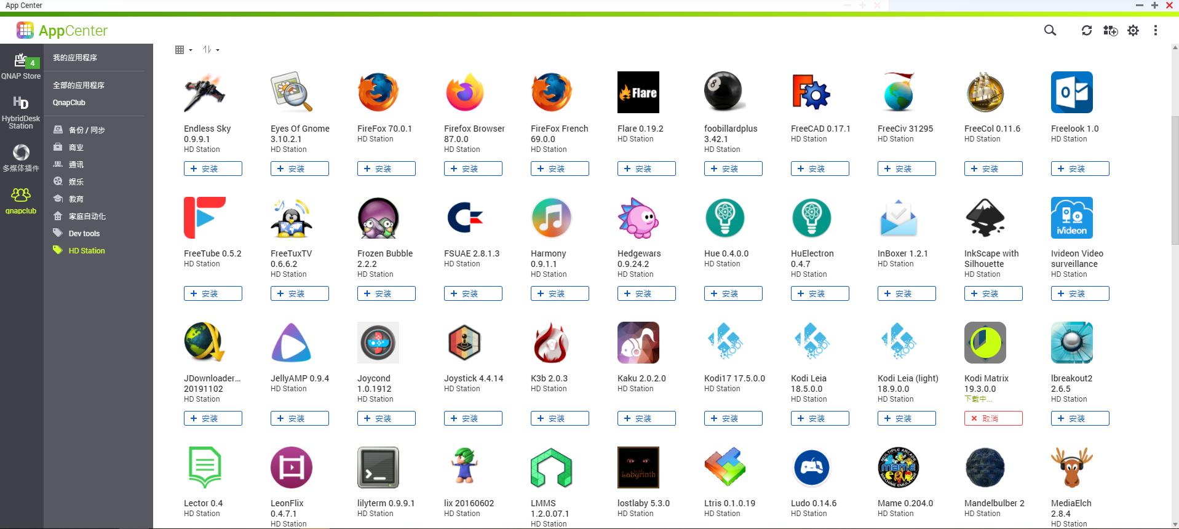
Task: Open the three-dot more options menu
Action: [1156, 30]
